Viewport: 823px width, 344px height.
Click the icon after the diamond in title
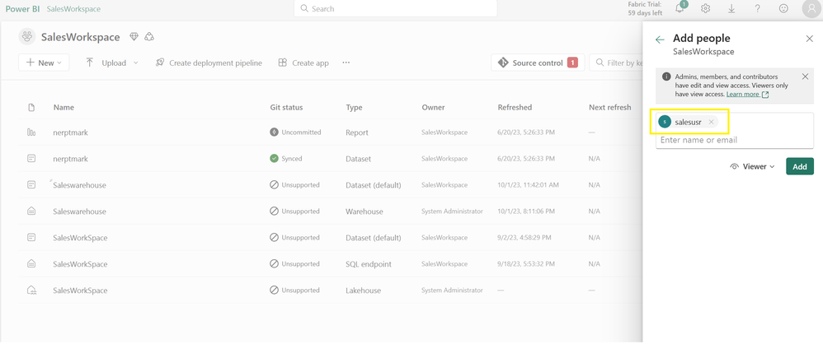tap(149, 37)
